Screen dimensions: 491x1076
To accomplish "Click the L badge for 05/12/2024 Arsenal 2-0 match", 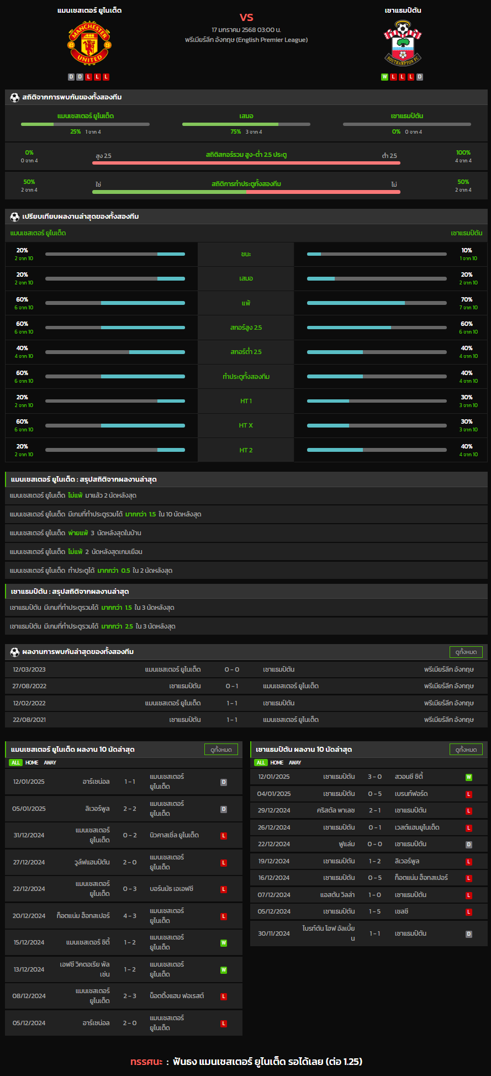I will [x=224, y=1024].
